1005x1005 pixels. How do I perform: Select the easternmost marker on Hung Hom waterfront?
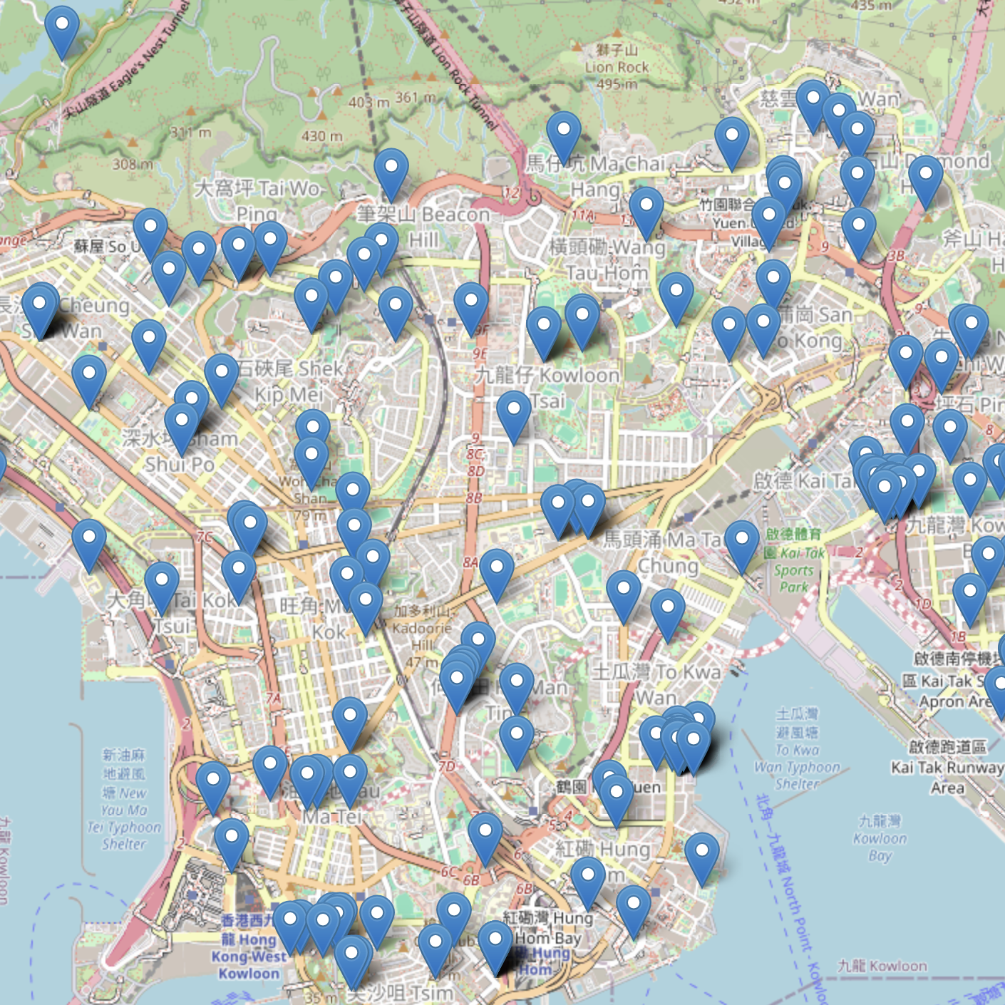point(702,860)
